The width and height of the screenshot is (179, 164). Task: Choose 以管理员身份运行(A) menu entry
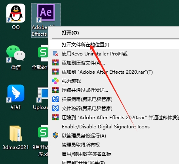pos(114,135)
